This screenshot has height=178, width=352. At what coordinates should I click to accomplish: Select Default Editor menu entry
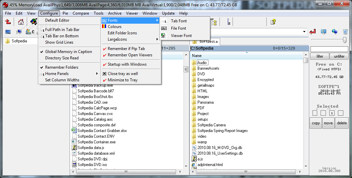(57, 20)
